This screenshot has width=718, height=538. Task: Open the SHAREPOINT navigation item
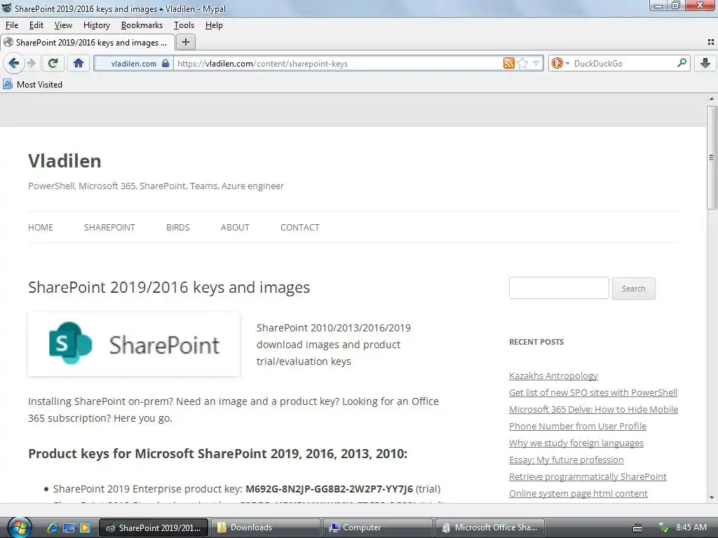pyautogui.click(x=109, y=228)
